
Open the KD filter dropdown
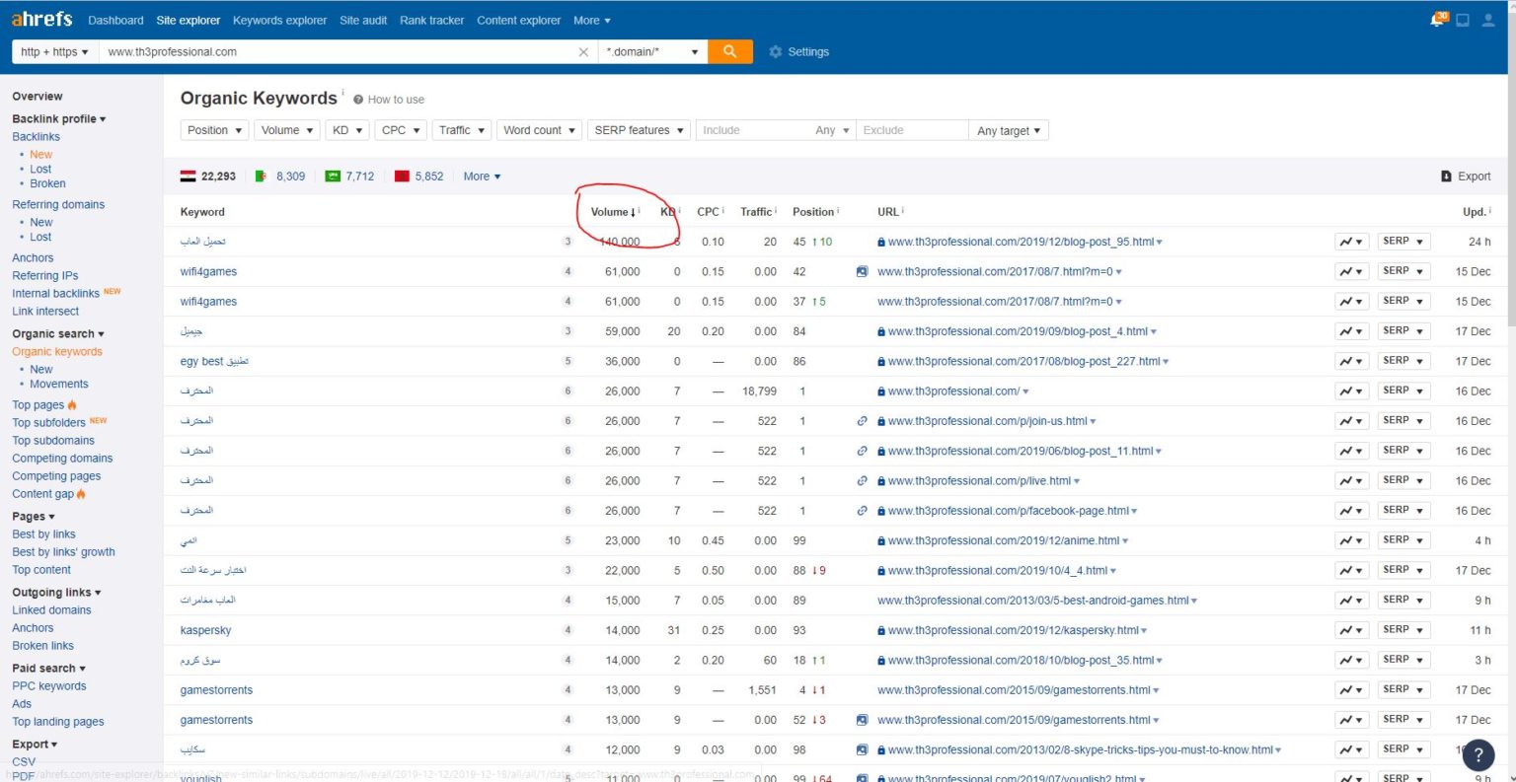click(x=348, y=130)
